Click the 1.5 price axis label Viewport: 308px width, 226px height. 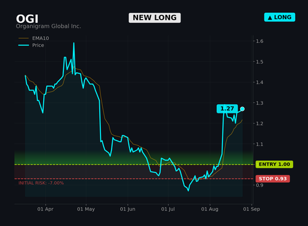click(x=259, y=62)
